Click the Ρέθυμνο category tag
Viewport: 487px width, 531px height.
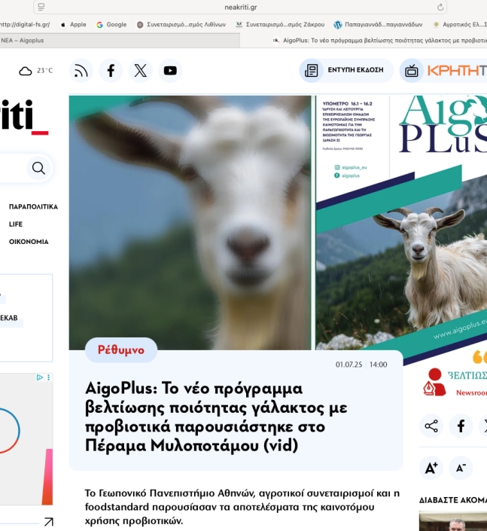pos(120,350)
